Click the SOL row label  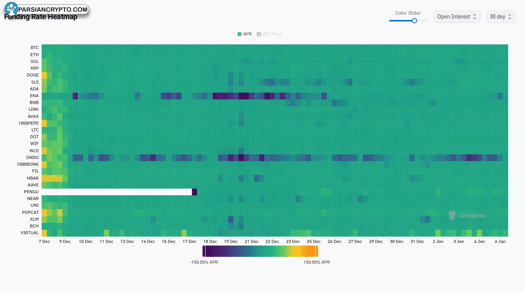35,61
